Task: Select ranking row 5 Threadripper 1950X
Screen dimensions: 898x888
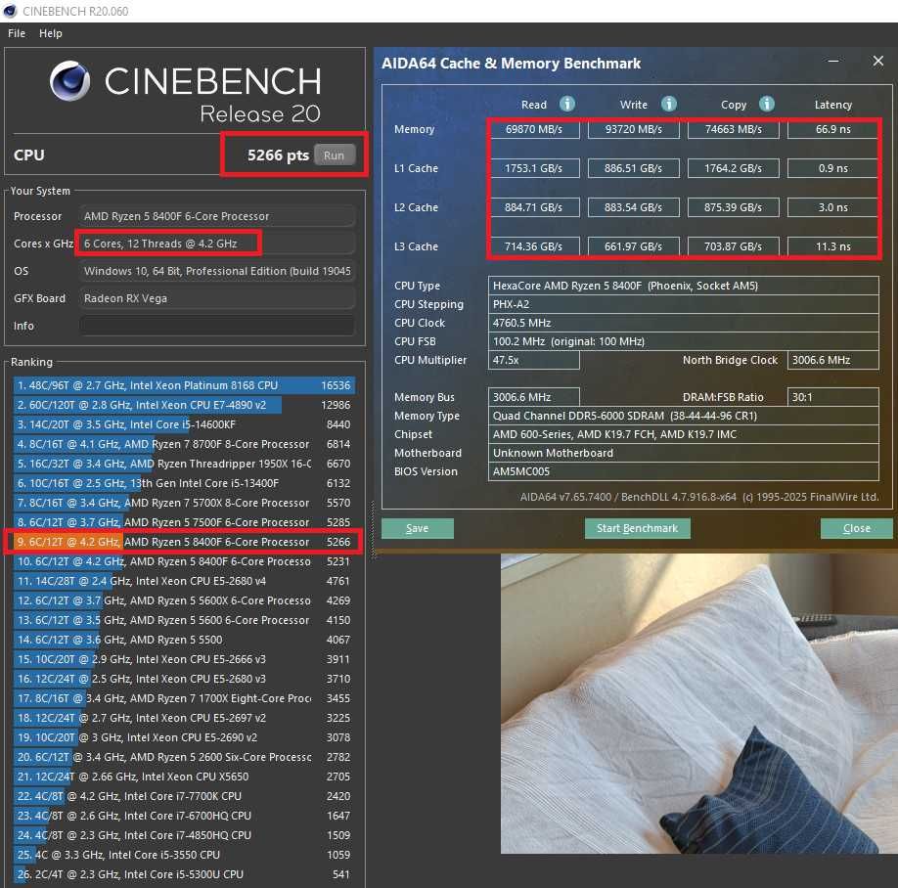Action: 184,464
